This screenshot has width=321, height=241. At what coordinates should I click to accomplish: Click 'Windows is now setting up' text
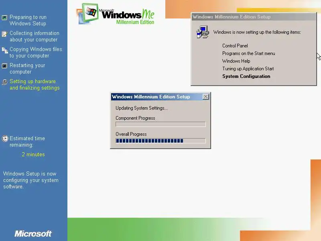[257, 32]
